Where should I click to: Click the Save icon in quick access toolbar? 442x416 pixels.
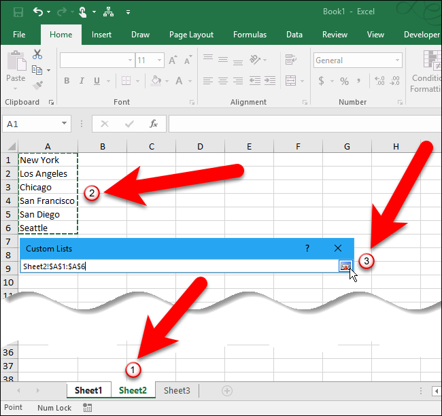[18, 12]
